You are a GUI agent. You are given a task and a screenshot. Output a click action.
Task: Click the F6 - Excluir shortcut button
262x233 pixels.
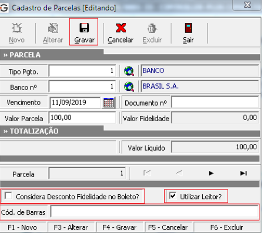tap(227, 227)
